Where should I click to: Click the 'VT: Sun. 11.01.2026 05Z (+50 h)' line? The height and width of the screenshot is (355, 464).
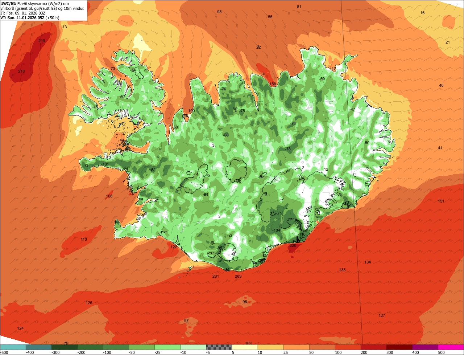(30, 17)
